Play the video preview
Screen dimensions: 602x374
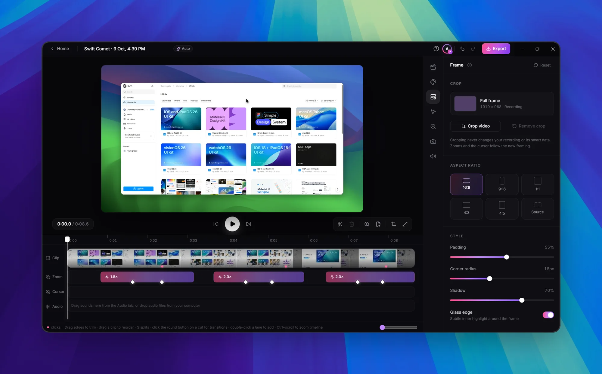pyautogui.click(x=232, y=224)
